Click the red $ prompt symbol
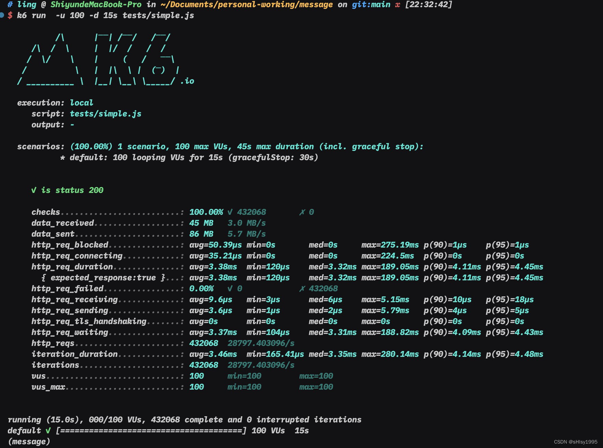This screenshot has height=448, width=603. coord(10,15)
